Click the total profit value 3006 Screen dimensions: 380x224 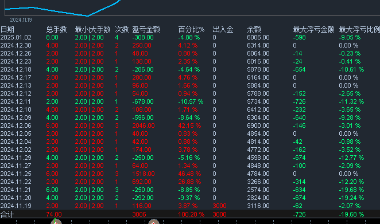(139, 214)
